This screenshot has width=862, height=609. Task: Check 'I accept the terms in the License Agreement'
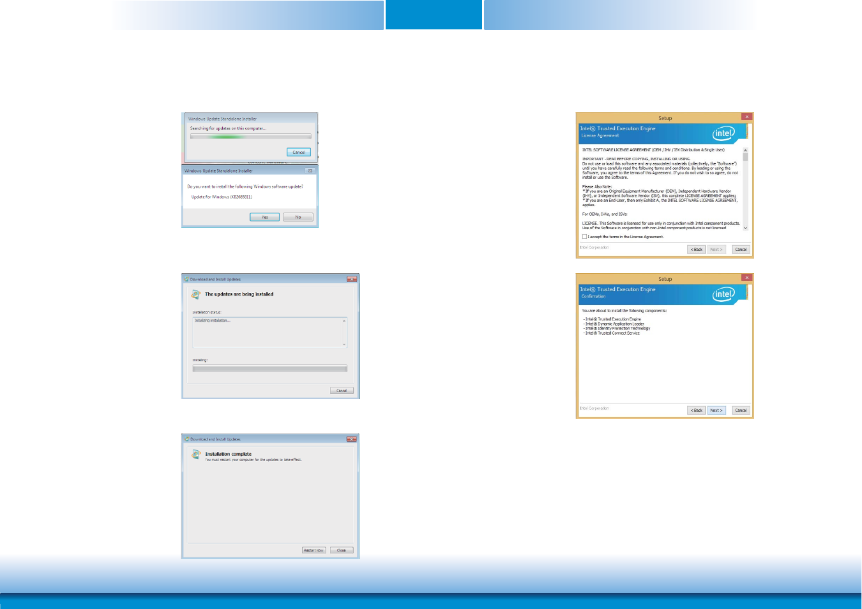point(584,236)
